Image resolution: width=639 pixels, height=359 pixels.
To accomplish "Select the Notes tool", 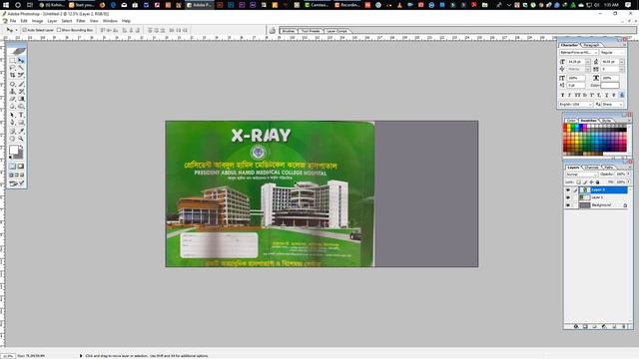I will point(13,131).
